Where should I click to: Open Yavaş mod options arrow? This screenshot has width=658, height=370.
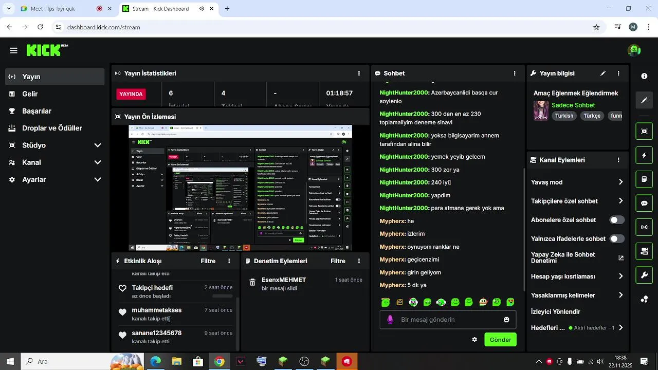point(620,182)
